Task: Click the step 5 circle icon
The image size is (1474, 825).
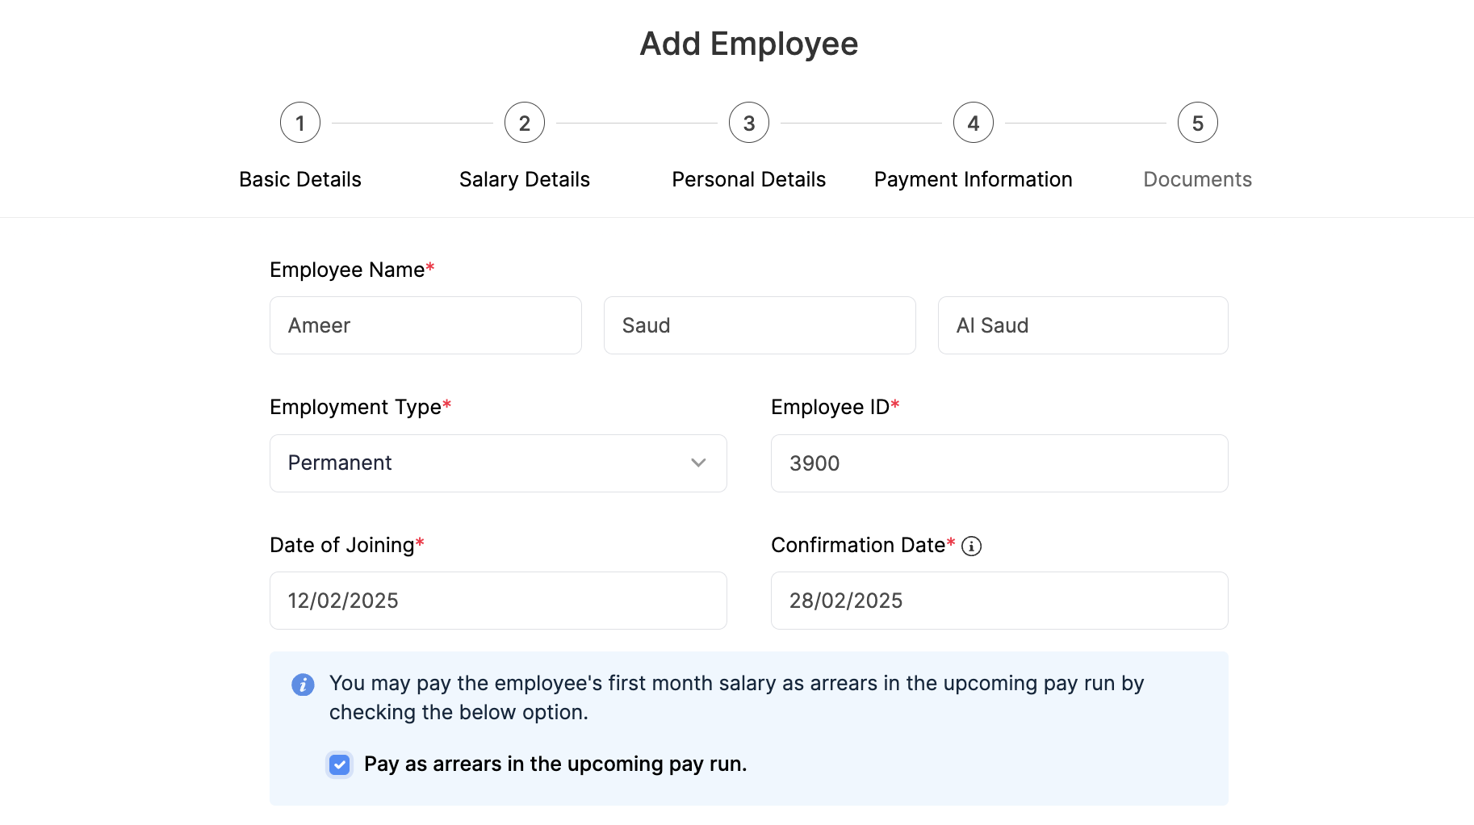Action: coord(1197,122)
